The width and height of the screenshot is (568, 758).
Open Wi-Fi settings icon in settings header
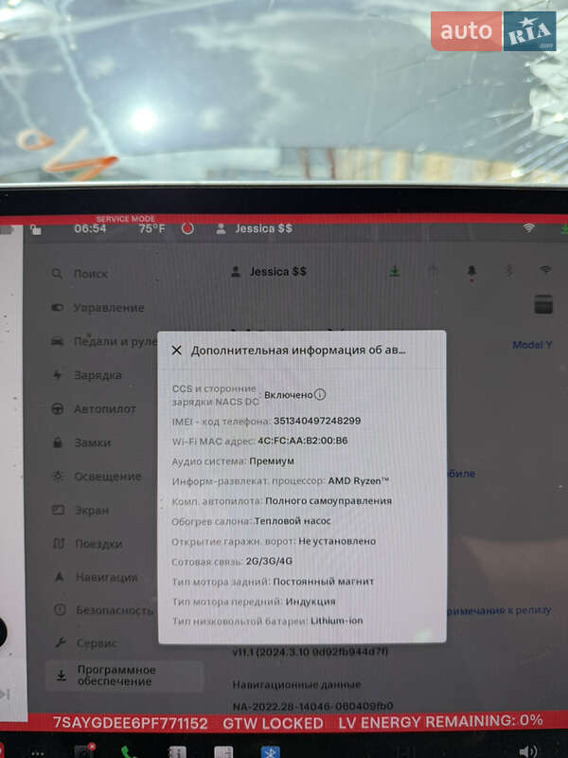pos(545,270)
